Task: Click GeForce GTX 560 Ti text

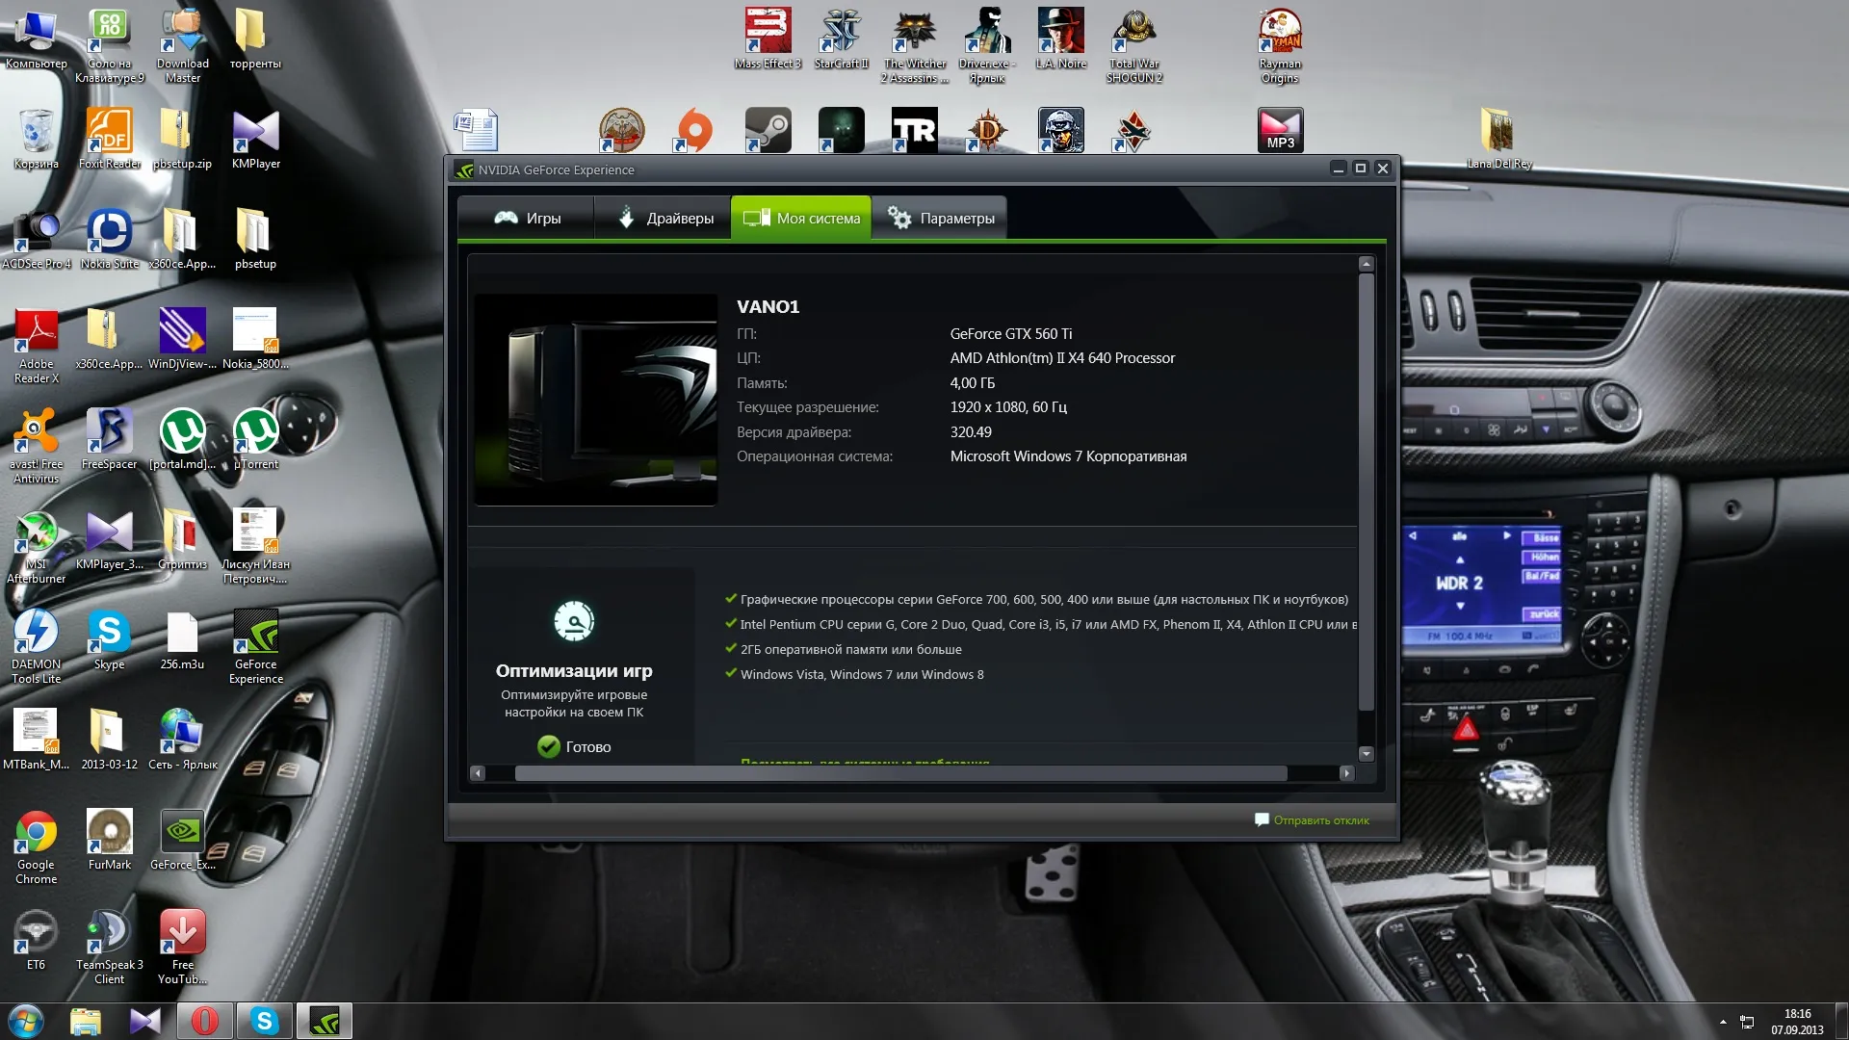Action: [1011, 334]
